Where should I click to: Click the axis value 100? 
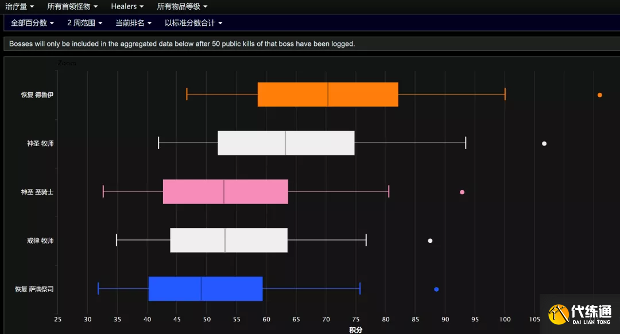click(505, 319)
